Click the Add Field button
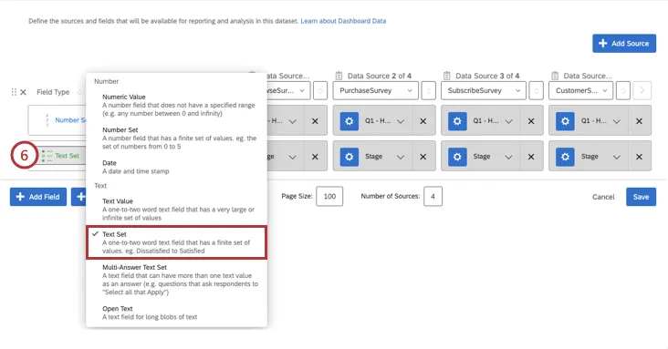The height and width of the screenshot is (349, 668). tap(38, 197)
